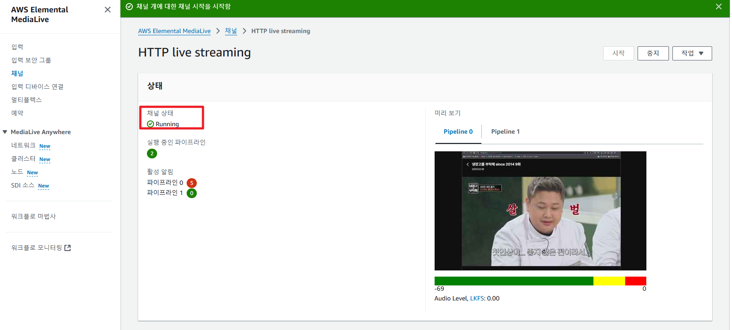
Task: Click the 상태 section header
Action: click(155, 86)
